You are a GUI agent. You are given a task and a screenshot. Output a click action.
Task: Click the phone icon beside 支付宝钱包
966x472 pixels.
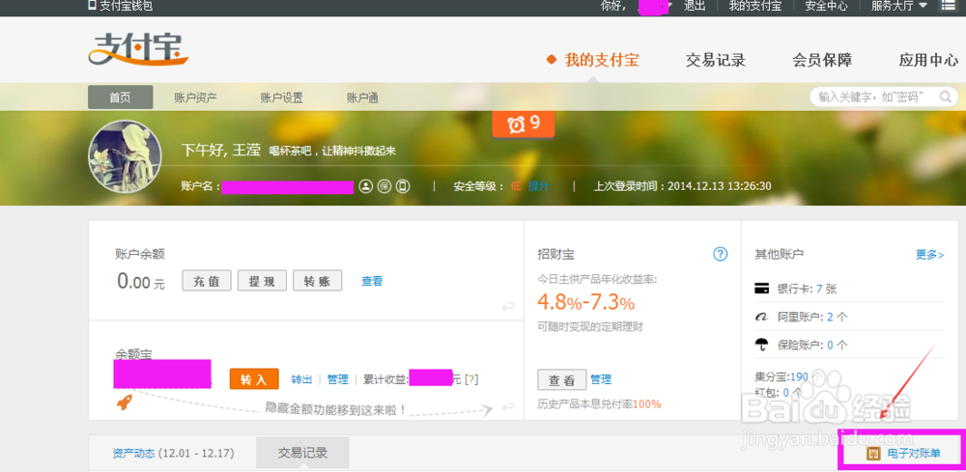tap(93, 6)
